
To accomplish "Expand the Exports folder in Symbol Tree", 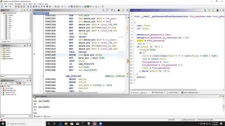I will [x=1, y=50].
